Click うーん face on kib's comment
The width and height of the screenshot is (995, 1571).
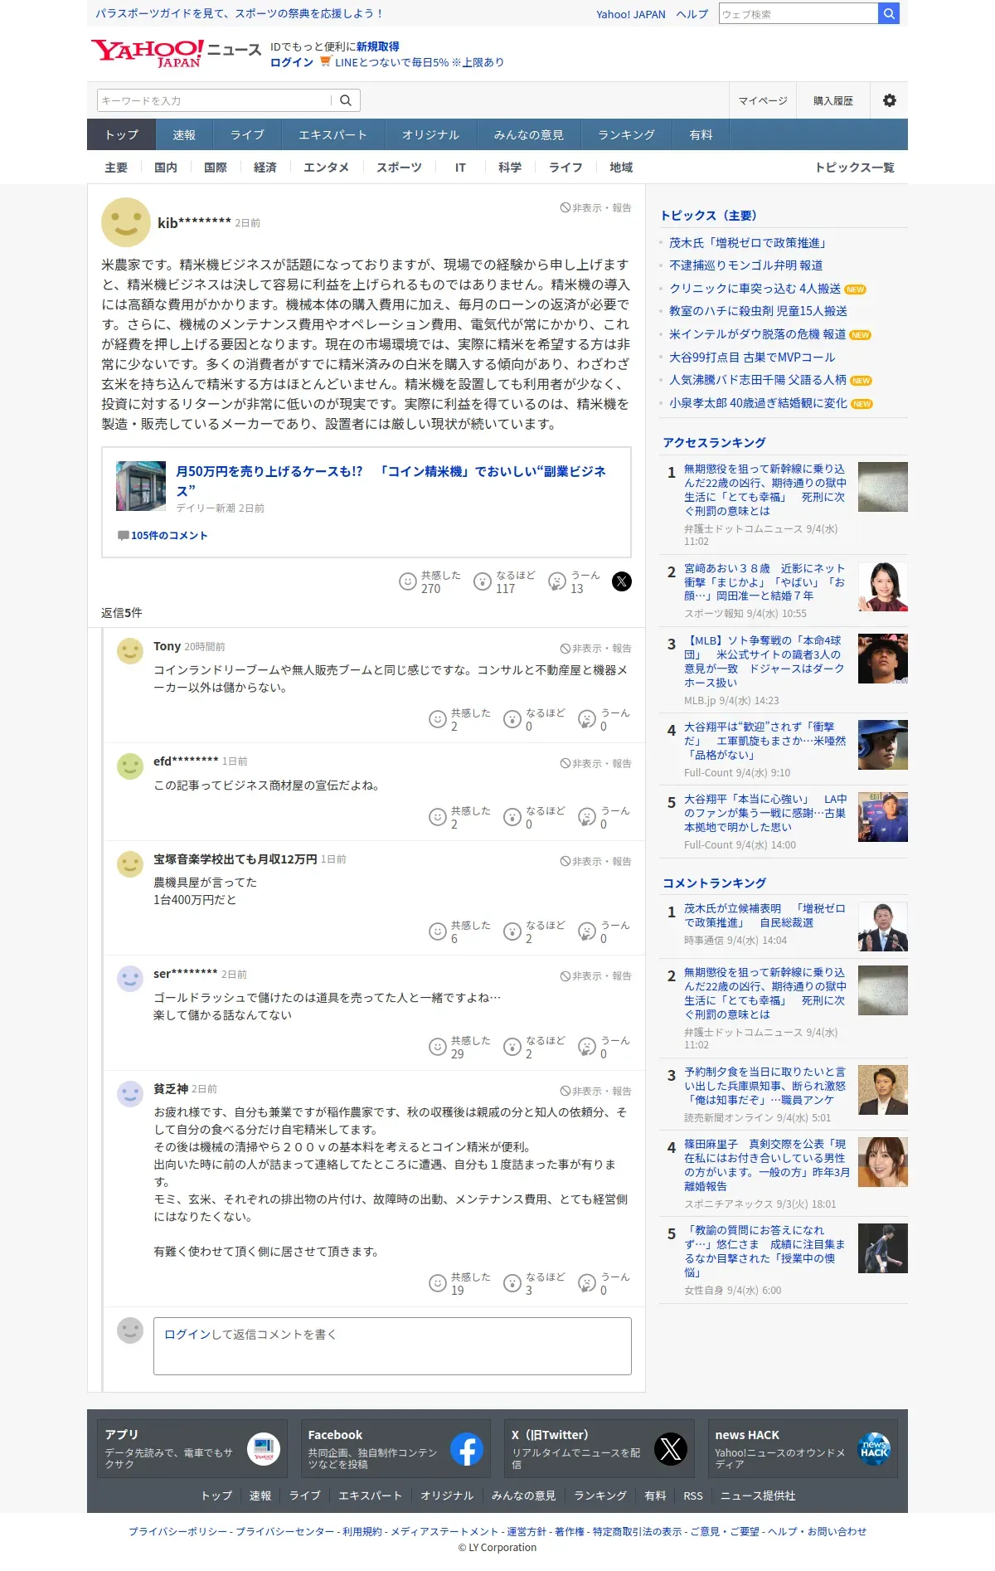557,581
